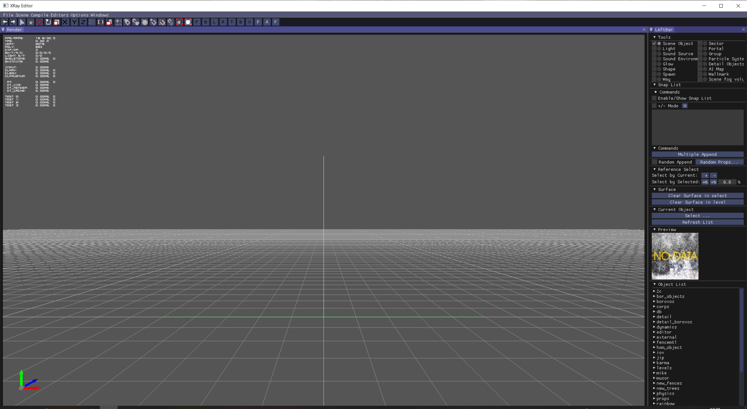This screenshot has width=747, height=409.
Task: Toggle moving-object snap magnet icon
Action: point(136,22)
